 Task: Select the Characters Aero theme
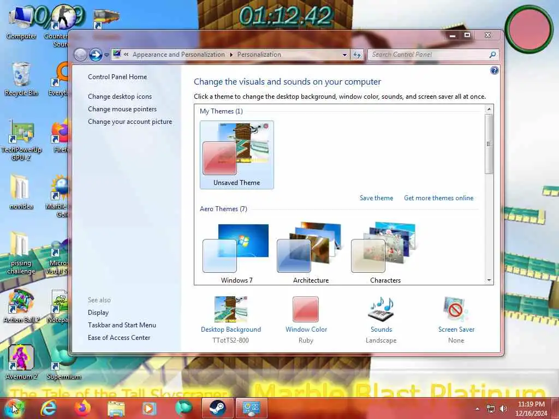[385, 252]
